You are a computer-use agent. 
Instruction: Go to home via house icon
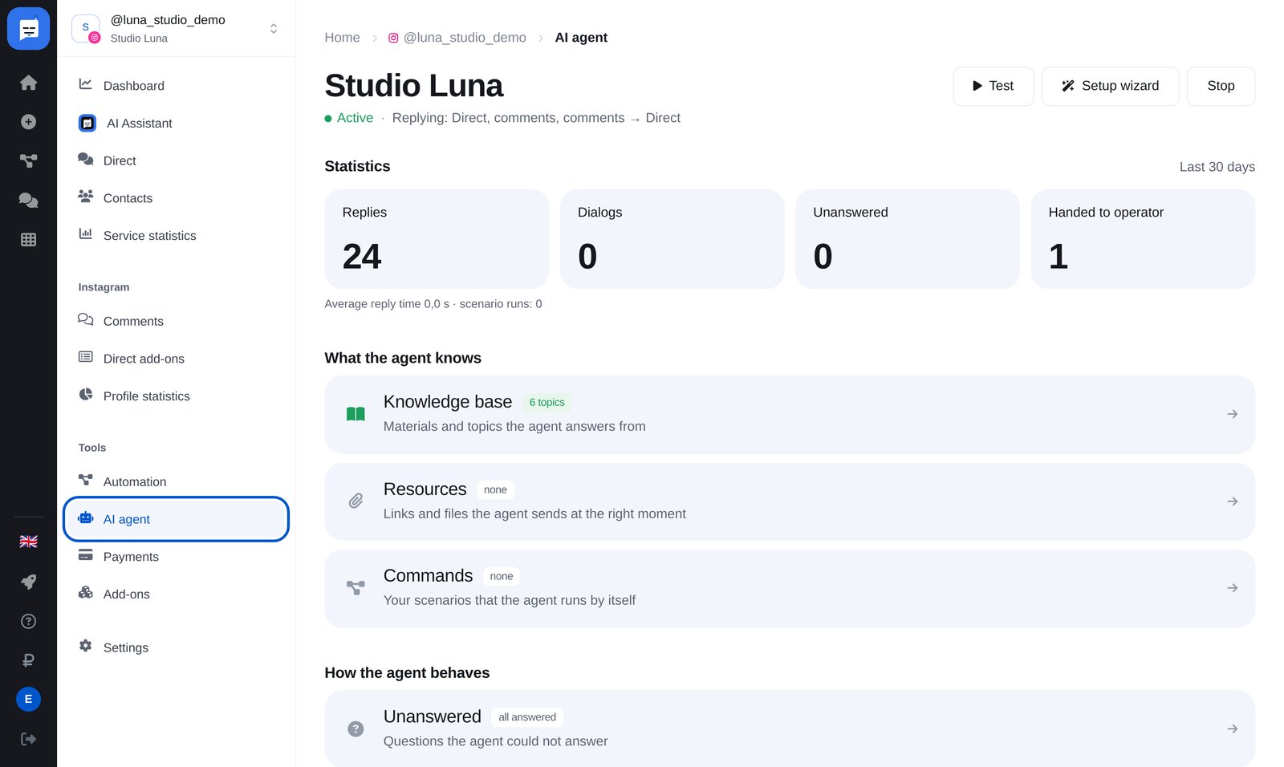point(28,83)
